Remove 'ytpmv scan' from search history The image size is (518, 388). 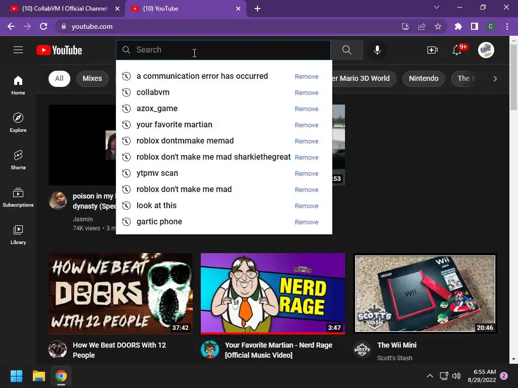pyautogui.click(x=307, y=174)
